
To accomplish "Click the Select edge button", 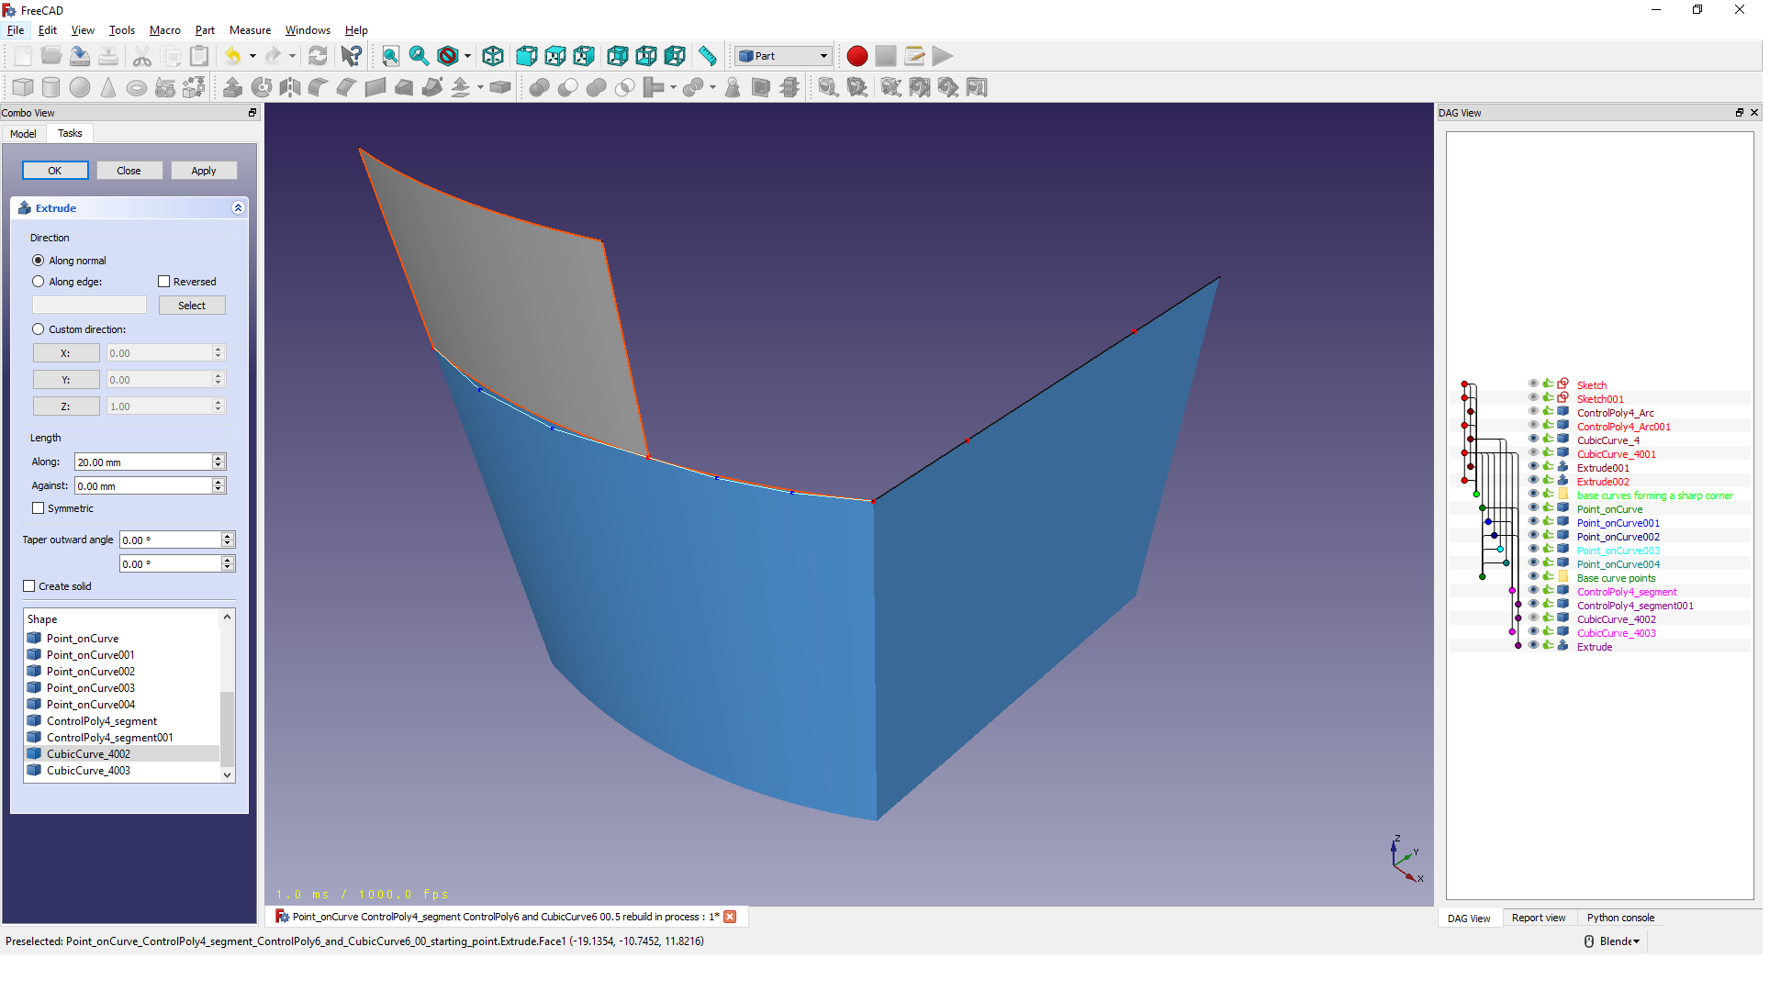I will [192, 306].
